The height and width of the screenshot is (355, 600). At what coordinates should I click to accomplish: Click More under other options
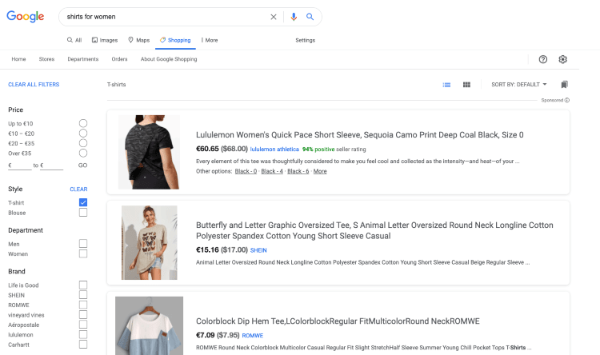coord(320,171)
